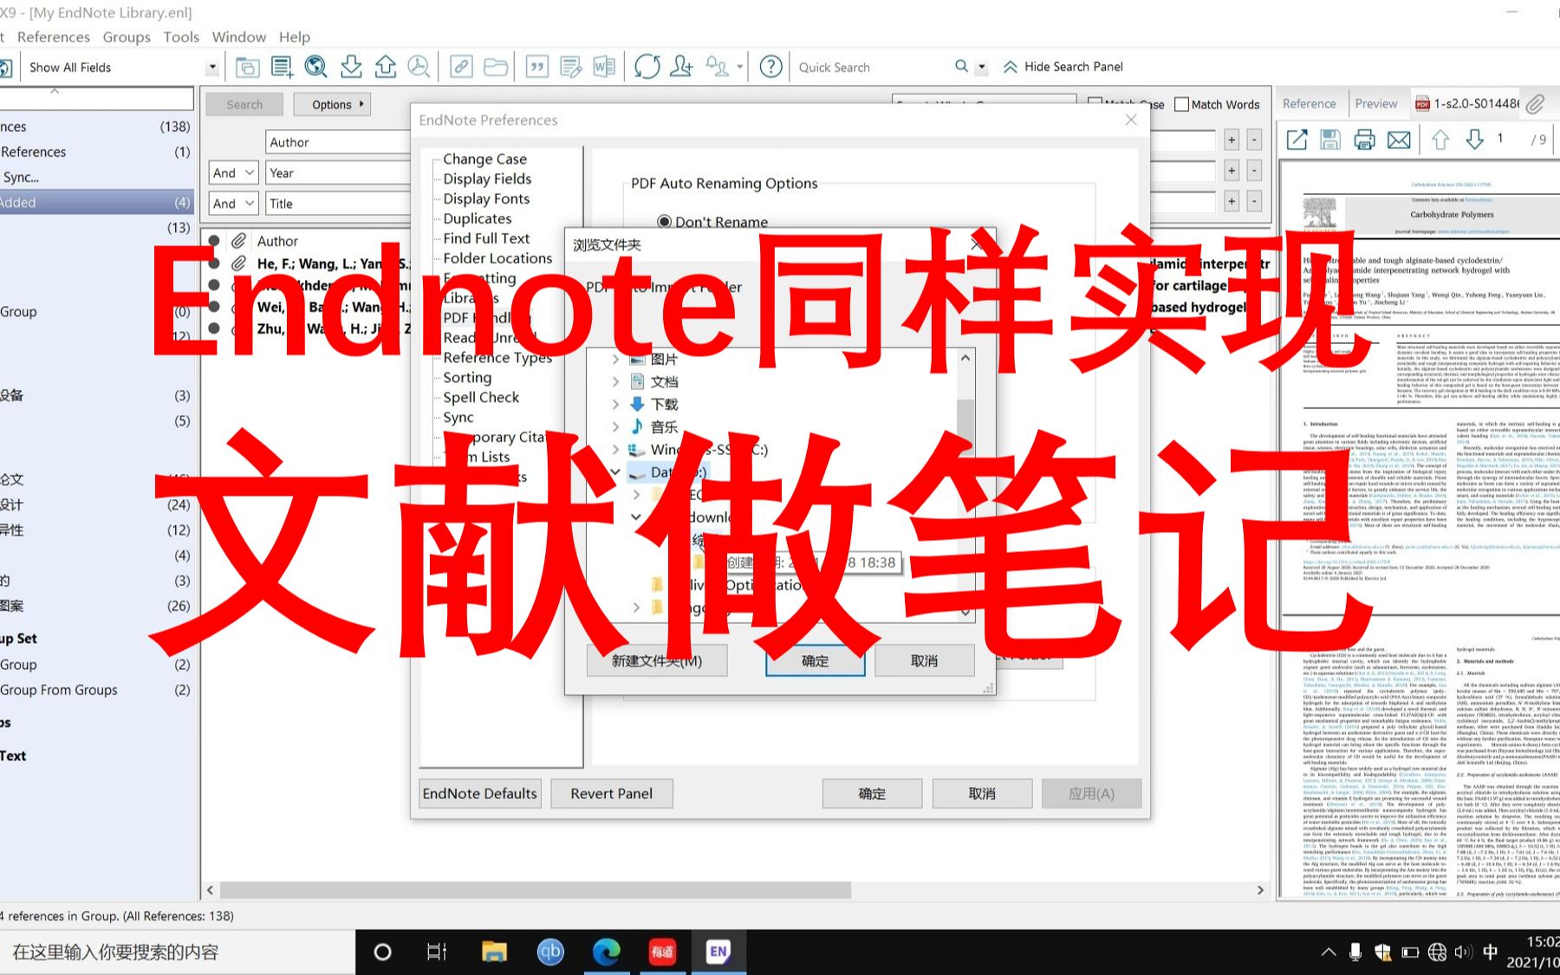
Task: Click the Insert Citation quotation icon
Action: coord(536,67)
